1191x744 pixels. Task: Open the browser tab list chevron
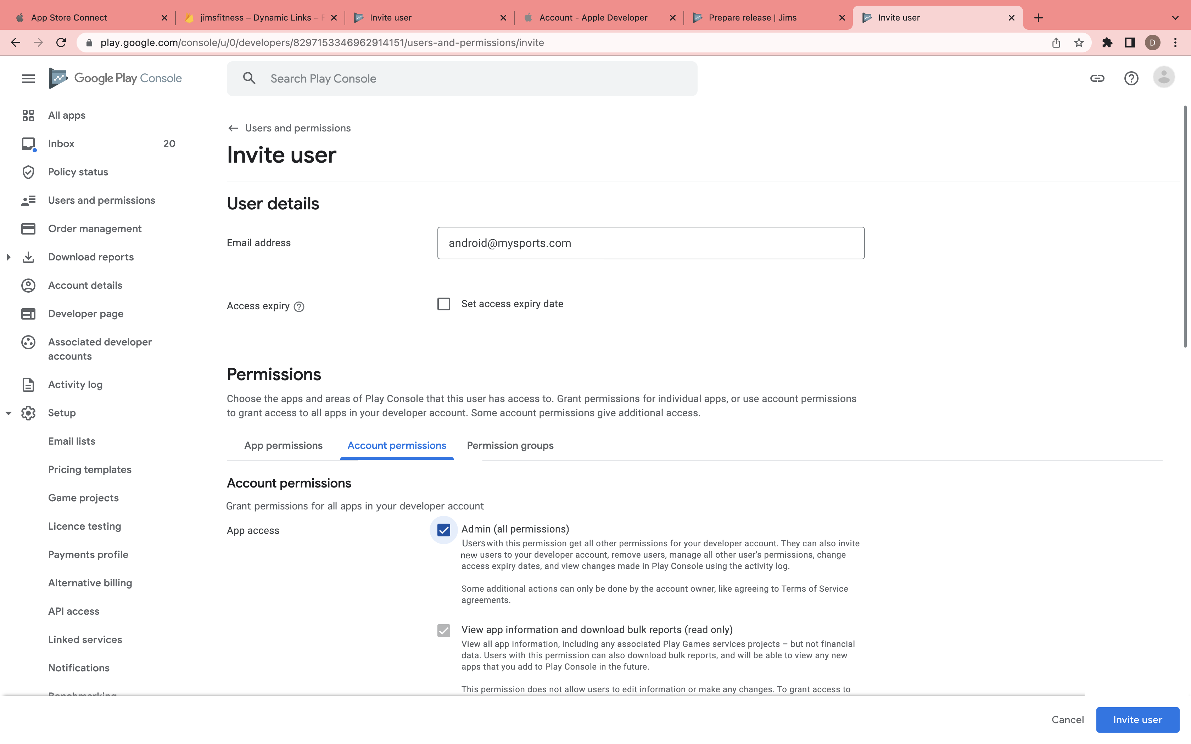pyautogui.click(x=1175, y=18)
